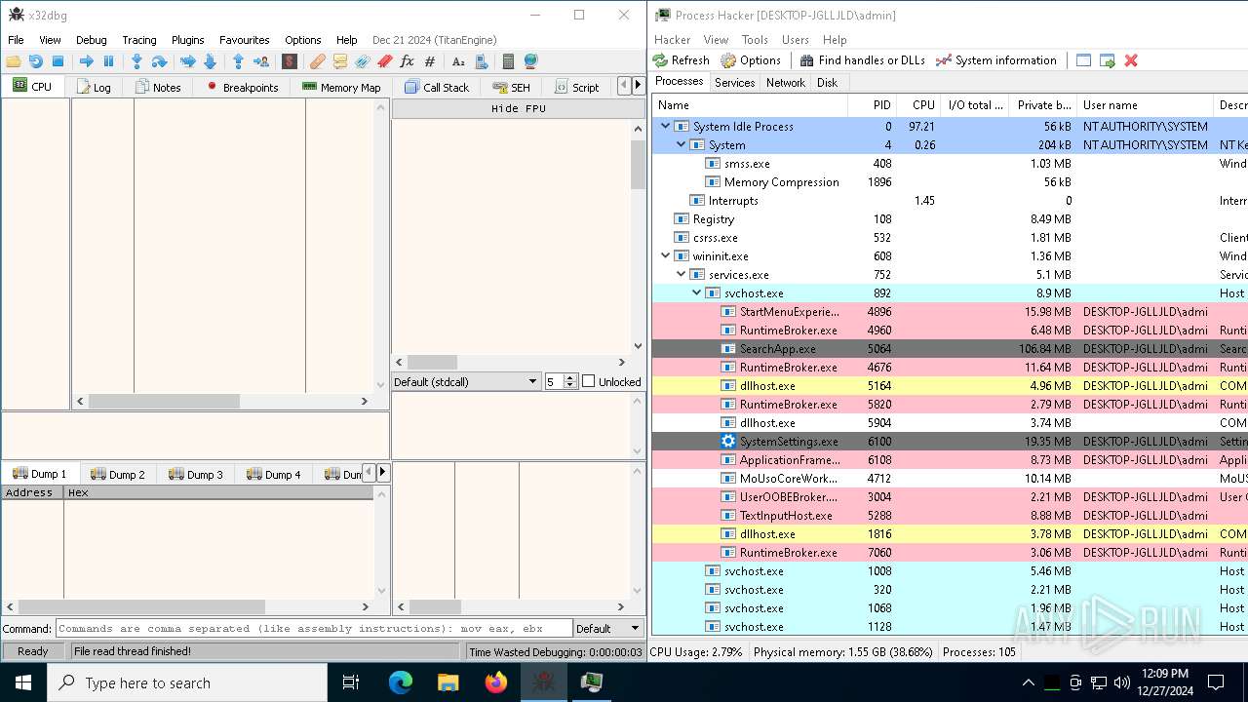1248x702 pixels.
Task: Open Options in Process Hacker toolbar
Action: click(x=751, y=60)
